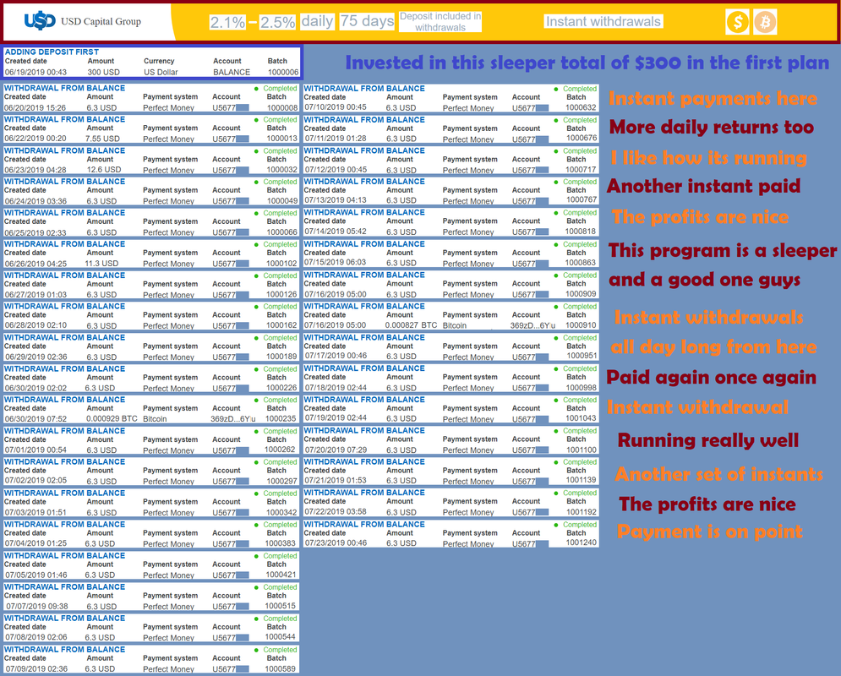The width and height of the screenshot is (841, 676).
Task: Click the 'I like how its running' caption
Action: pyautogui.click(x=708, y=158)
